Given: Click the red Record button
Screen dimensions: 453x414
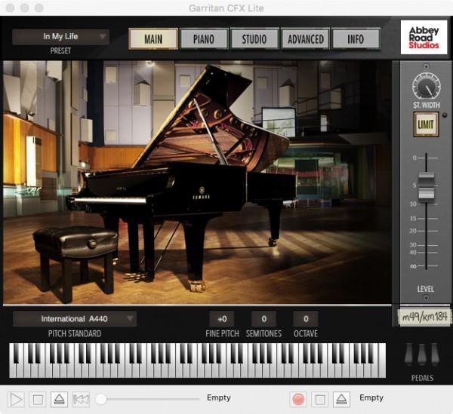Looking at the screenshot, I should point(298,400).
